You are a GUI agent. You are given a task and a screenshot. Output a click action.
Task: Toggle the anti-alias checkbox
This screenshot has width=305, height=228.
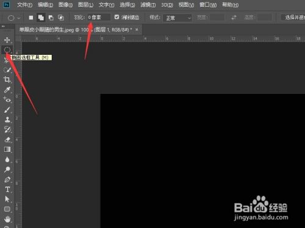tap(117, 17)
